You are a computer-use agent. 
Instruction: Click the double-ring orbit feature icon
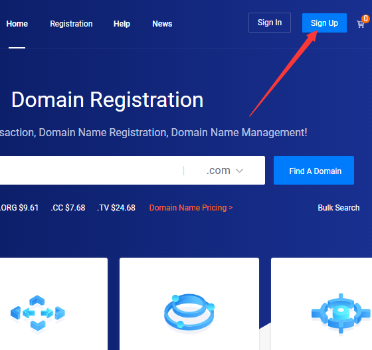tap(189, 312)
